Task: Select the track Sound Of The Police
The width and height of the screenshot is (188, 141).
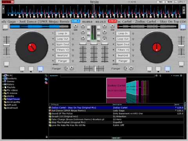Action: [116, 114]
